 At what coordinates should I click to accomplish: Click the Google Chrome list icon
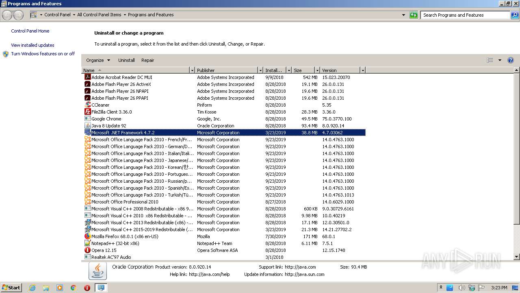pyautogui.click(x=87, y=118)
